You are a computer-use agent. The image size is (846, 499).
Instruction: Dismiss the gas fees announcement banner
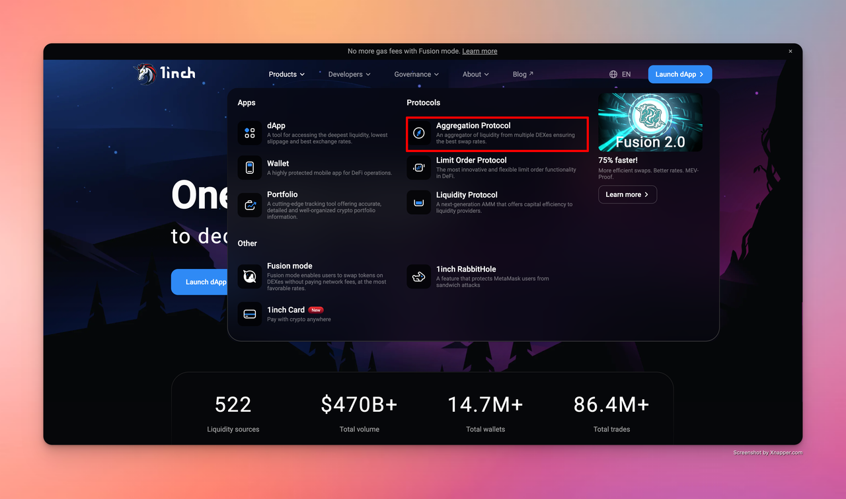790,52
